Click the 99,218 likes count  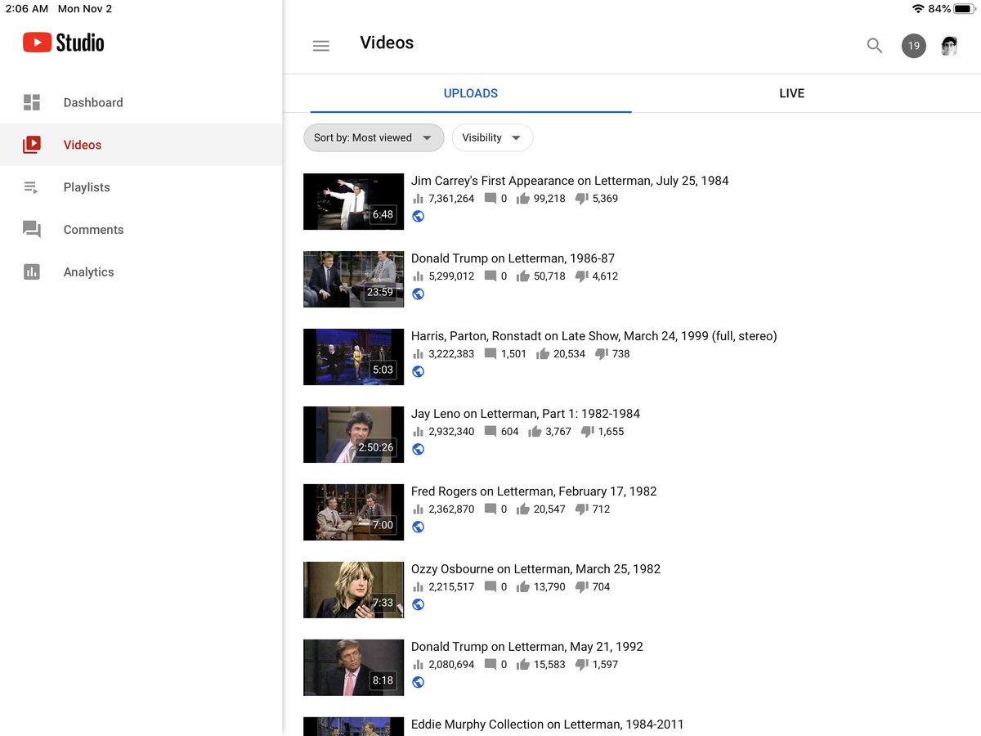(549, 199)
